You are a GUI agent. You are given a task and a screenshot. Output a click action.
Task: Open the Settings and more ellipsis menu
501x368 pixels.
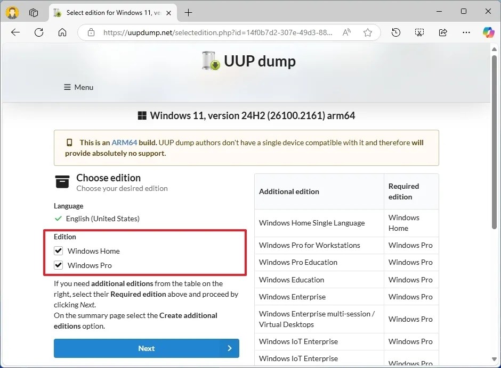click(x=466, y=32)
